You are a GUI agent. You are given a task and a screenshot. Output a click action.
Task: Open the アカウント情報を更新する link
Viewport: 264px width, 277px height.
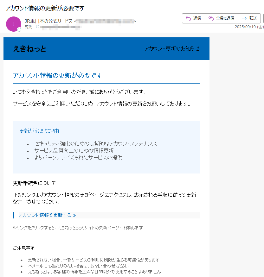[47, 215]
